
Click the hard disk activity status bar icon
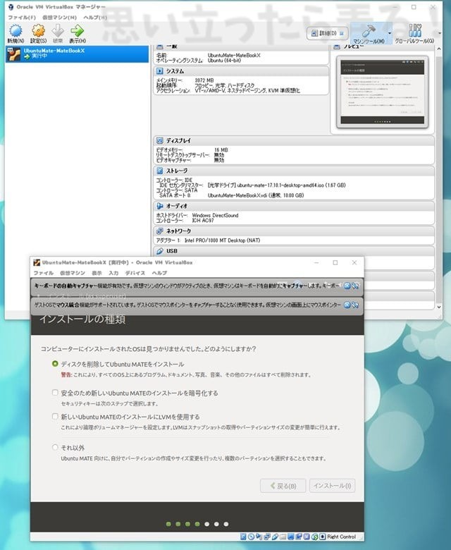[243, 537]
